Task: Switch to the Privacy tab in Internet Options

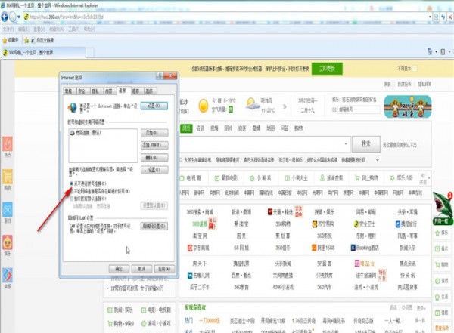Action: 95,91
